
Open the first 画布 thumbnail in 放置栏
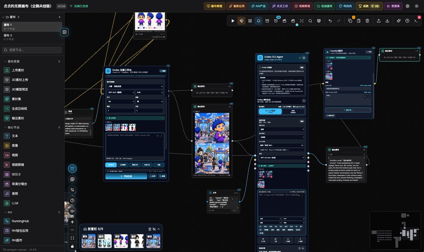[x=89, y=241]
